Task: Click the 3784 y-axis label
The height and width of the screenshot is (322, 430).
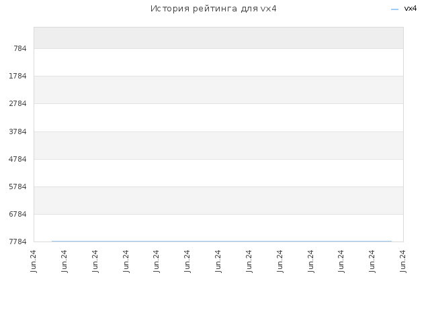Action: [x=17, y=131]
